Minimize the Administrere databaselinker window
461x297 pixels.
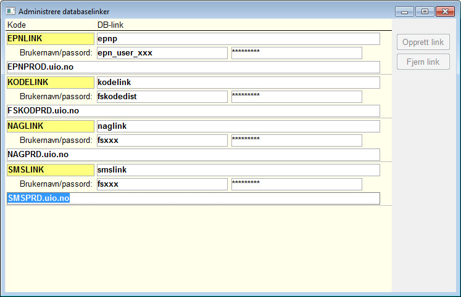click(x=405, y=12)
